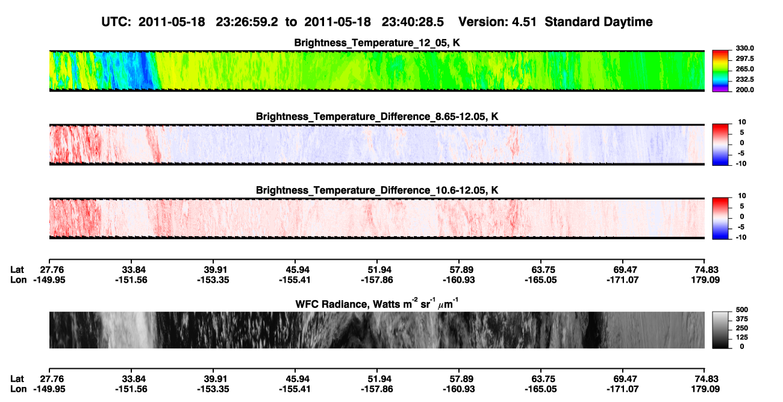Click the red-blue colorbar of the 8.65-12.05 plot
Viewport: 783px width, 402px height.
click(x=721, y=143)
